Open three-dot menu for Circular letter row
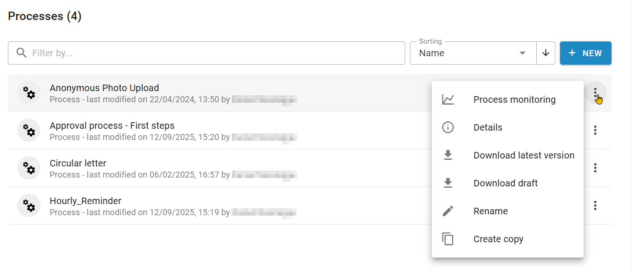 point(595,168)
